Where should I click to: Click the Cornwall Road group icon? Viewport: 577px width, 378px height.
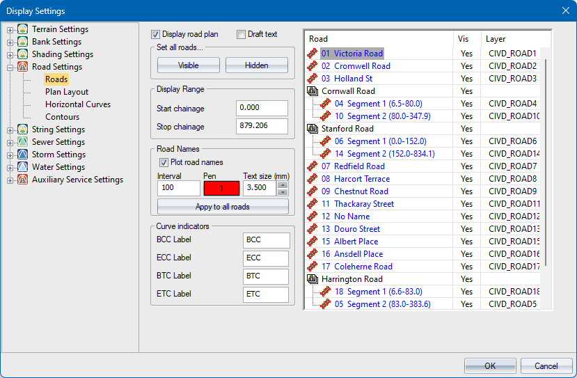coord(313,91)
